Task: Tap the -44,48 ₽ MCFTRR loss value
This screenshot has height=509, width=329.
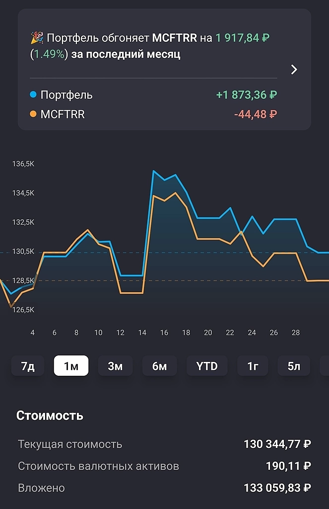Action: click(x=256, y=114)
